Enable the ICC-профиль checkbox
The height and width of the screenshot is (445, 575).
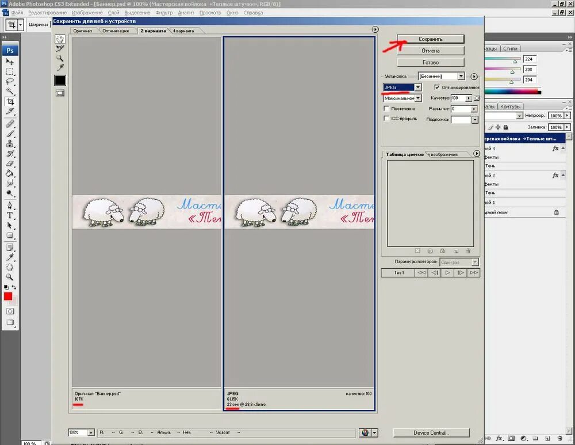tap(386, 119)
